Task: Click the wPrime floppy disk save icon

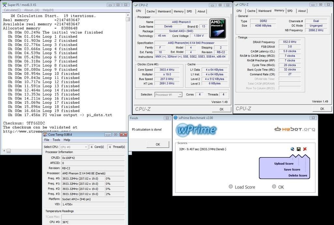Action: pyautogui.click(x=298, y=149)
